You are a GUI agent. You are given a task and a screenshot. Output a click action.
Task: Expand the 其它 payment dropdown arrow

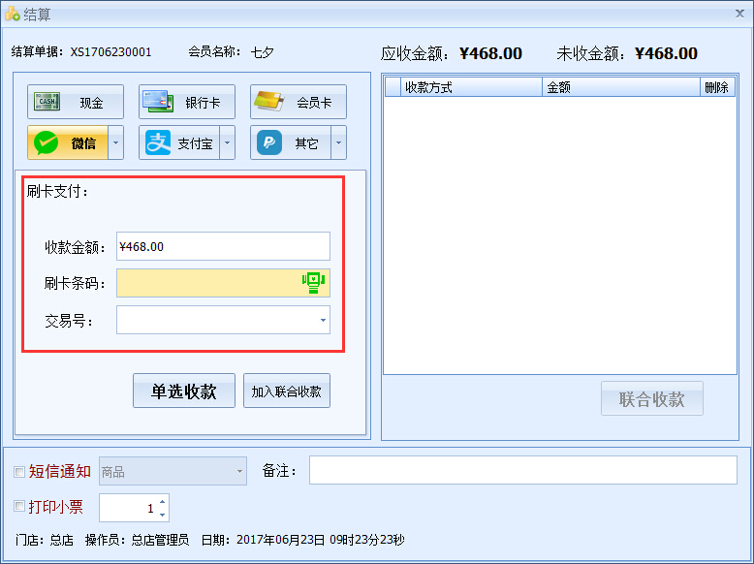click(x=338, y=143)
